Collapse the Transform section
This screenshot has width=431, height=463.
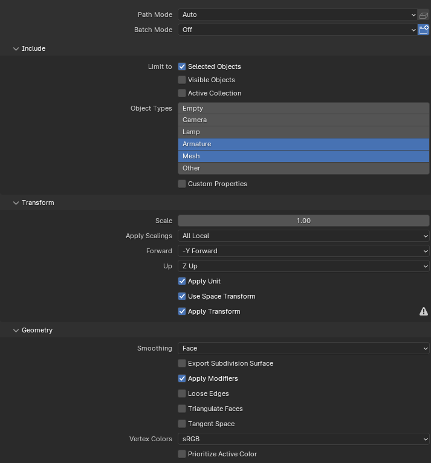point(16,203)
